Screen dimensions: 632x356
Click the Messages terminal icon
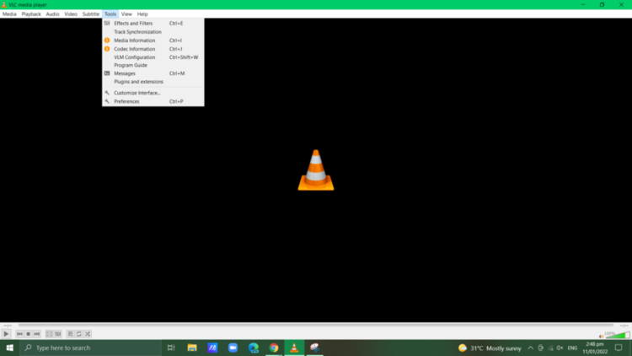click(107, 73)
